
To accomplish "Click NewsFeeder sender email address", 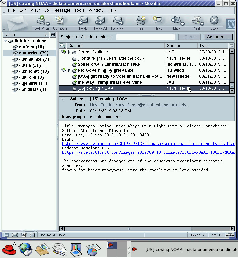I will [138, 105].
